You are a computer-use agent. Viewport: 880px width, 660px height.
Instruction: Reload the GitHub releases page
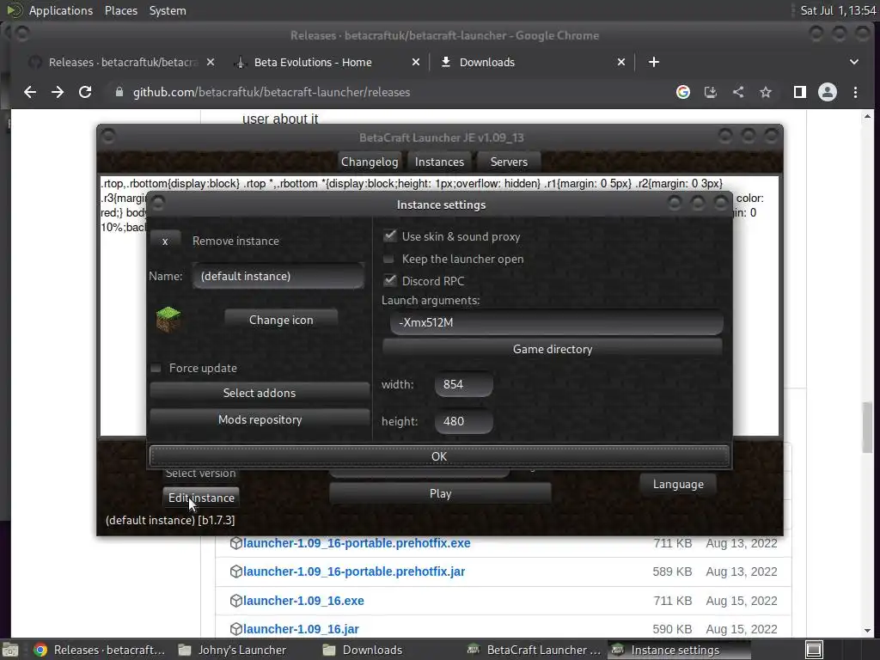[x=85, y=92]
